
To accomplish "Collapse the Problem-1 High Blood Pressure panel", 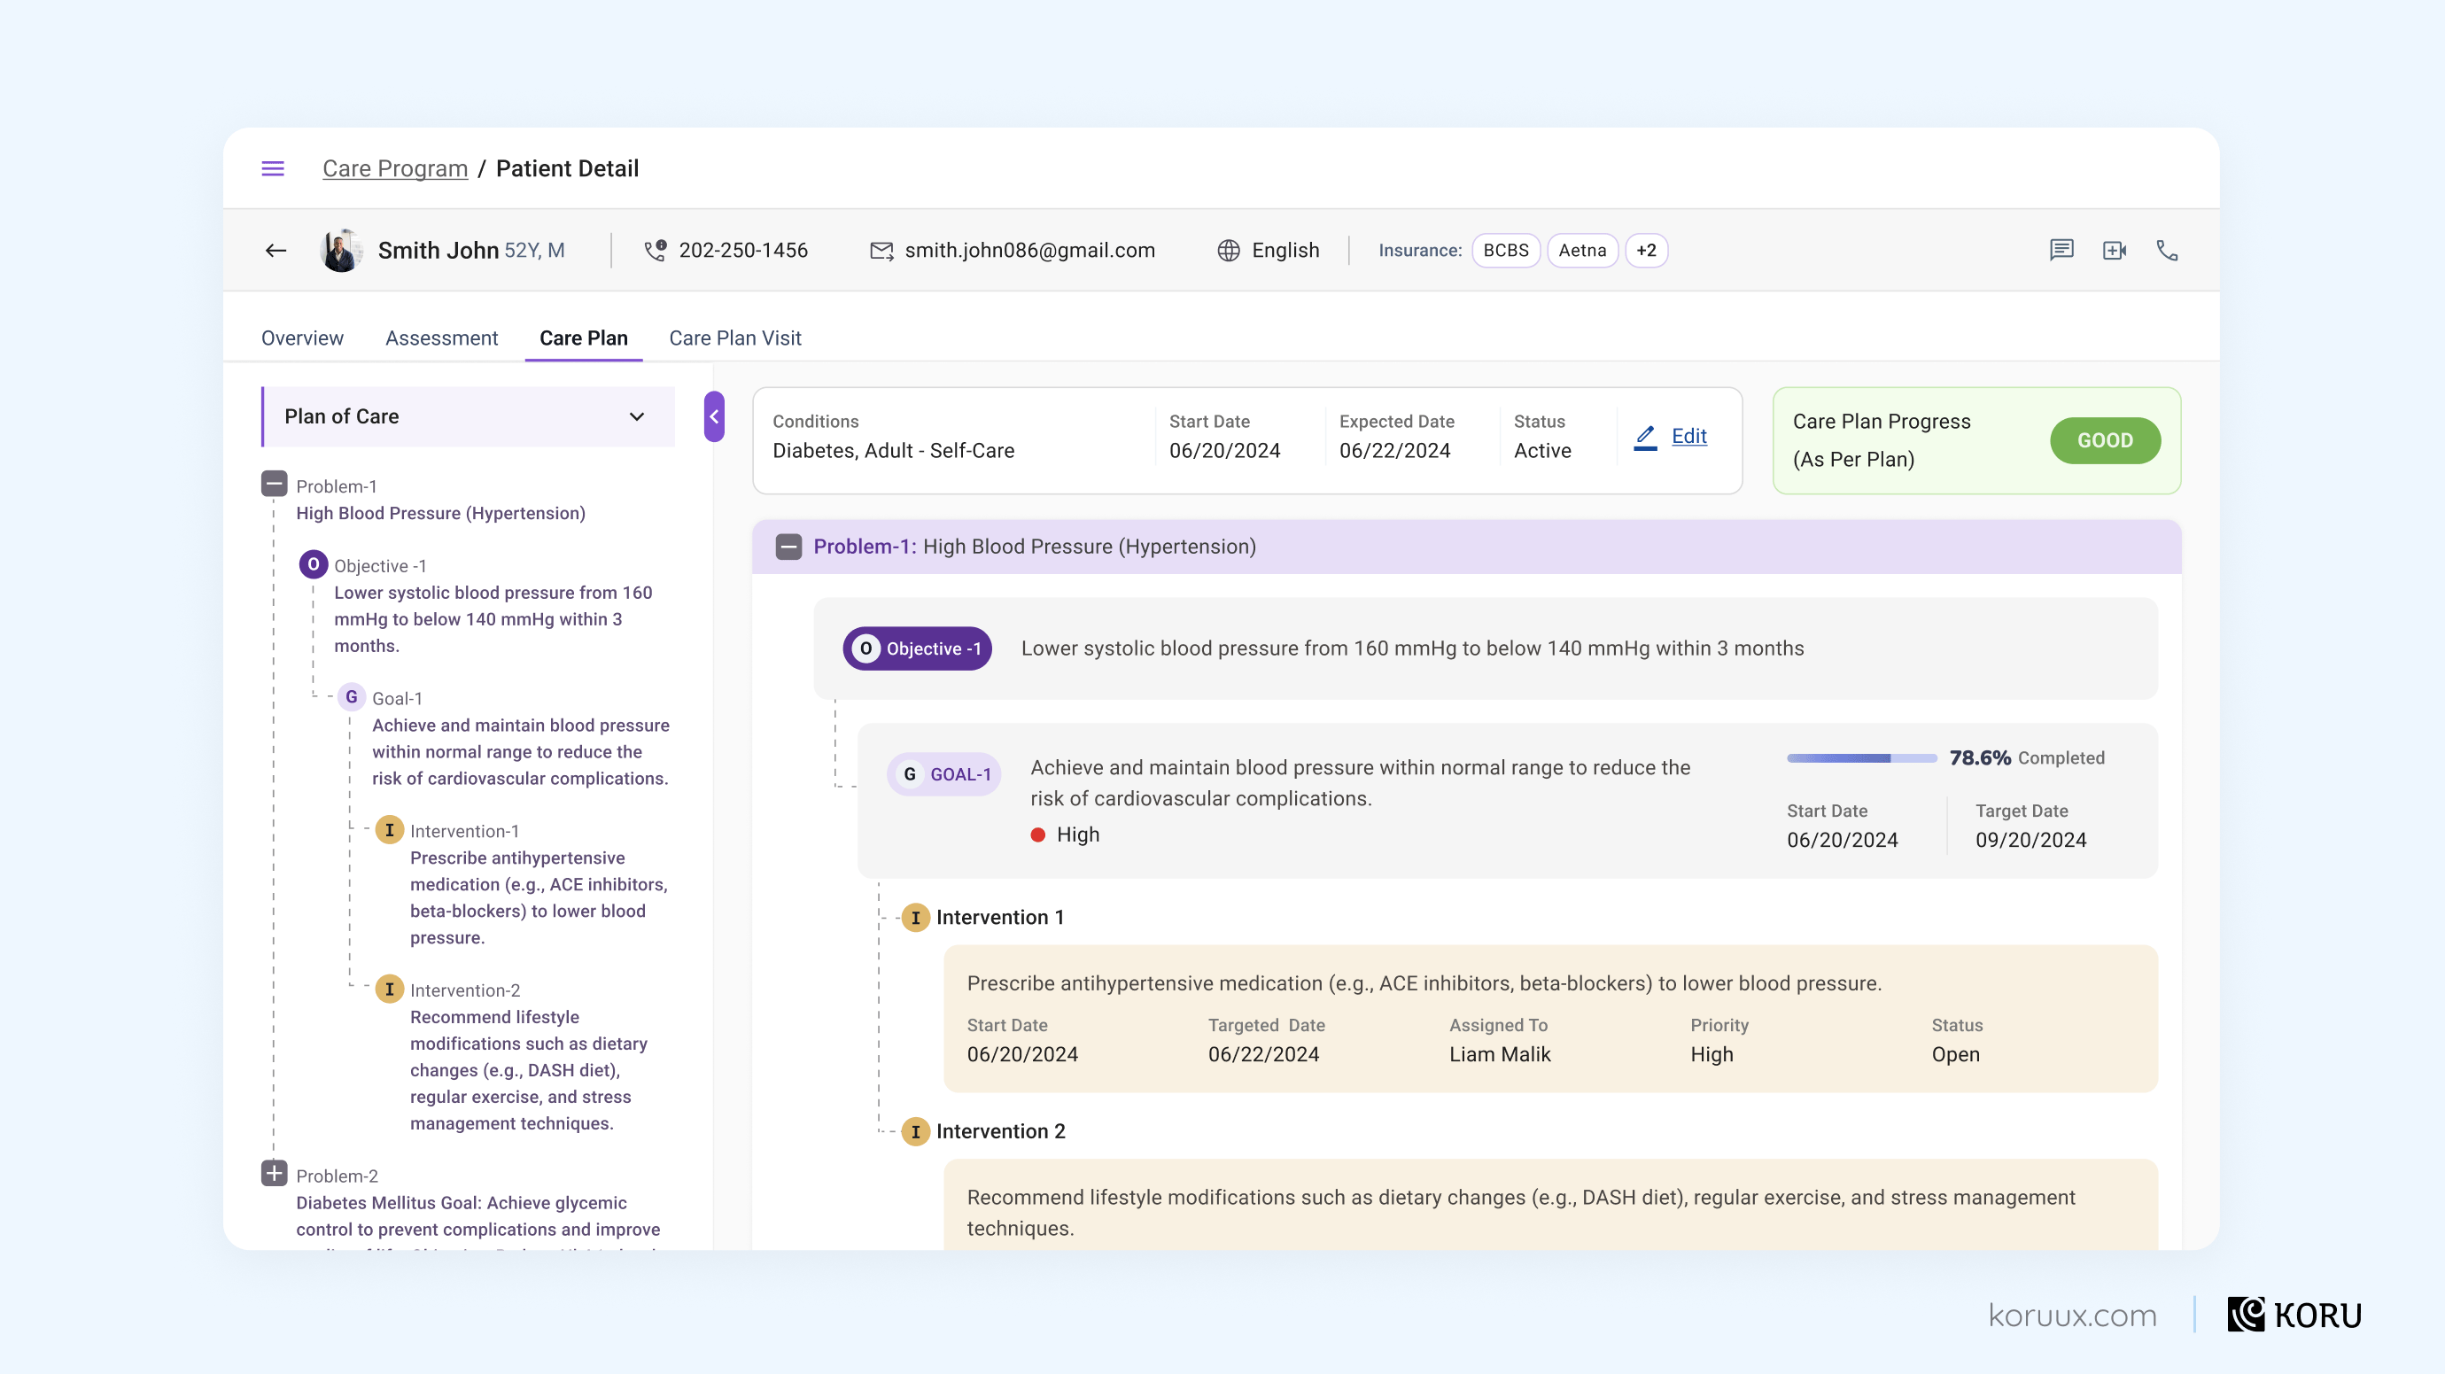I will pyautogui.click(x=788, y=547).
